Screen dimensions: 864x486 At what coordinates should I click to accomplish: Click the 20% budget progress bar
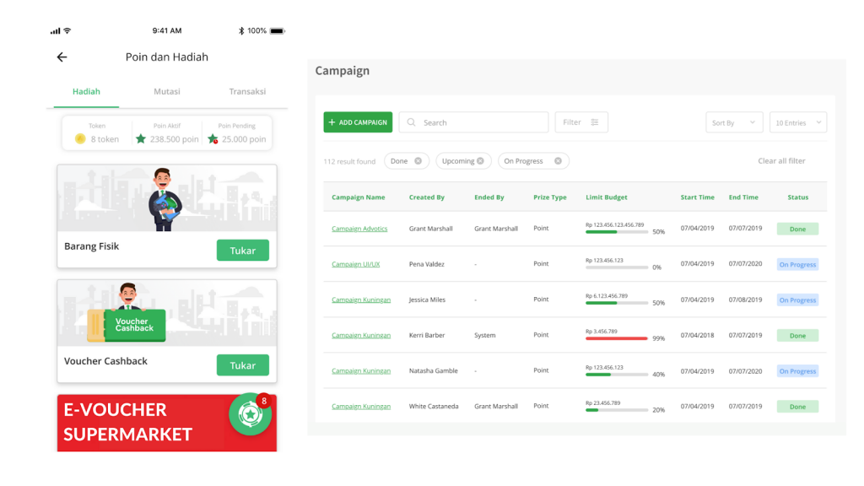pyautogui.click(x=617, y=410)
